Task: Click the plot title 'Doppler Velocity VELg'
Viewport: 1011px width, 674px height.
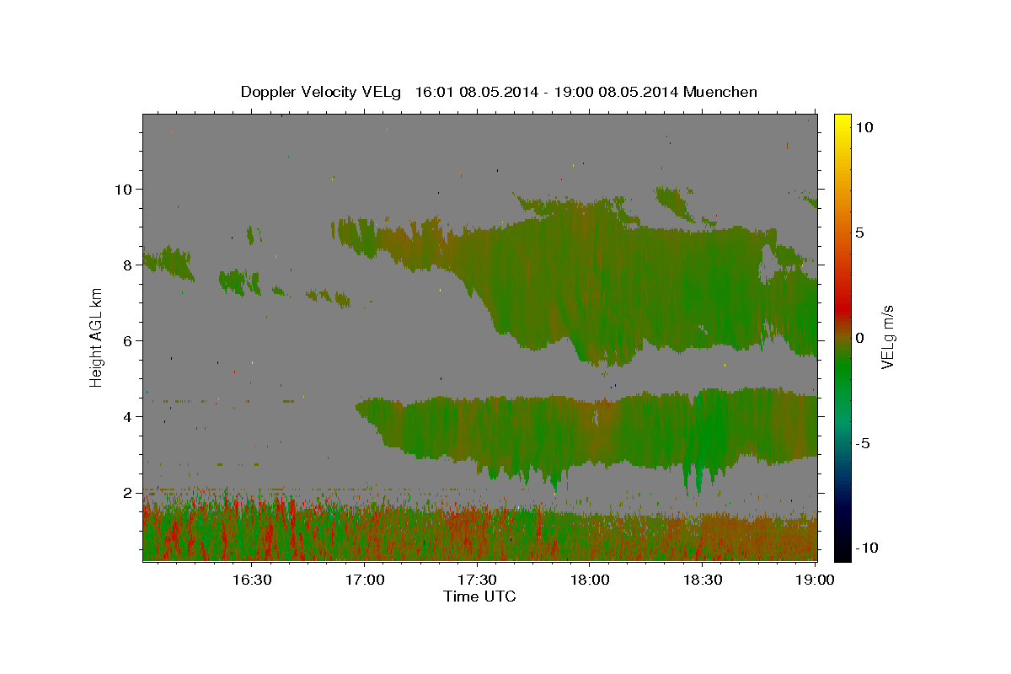Action: 322,92
